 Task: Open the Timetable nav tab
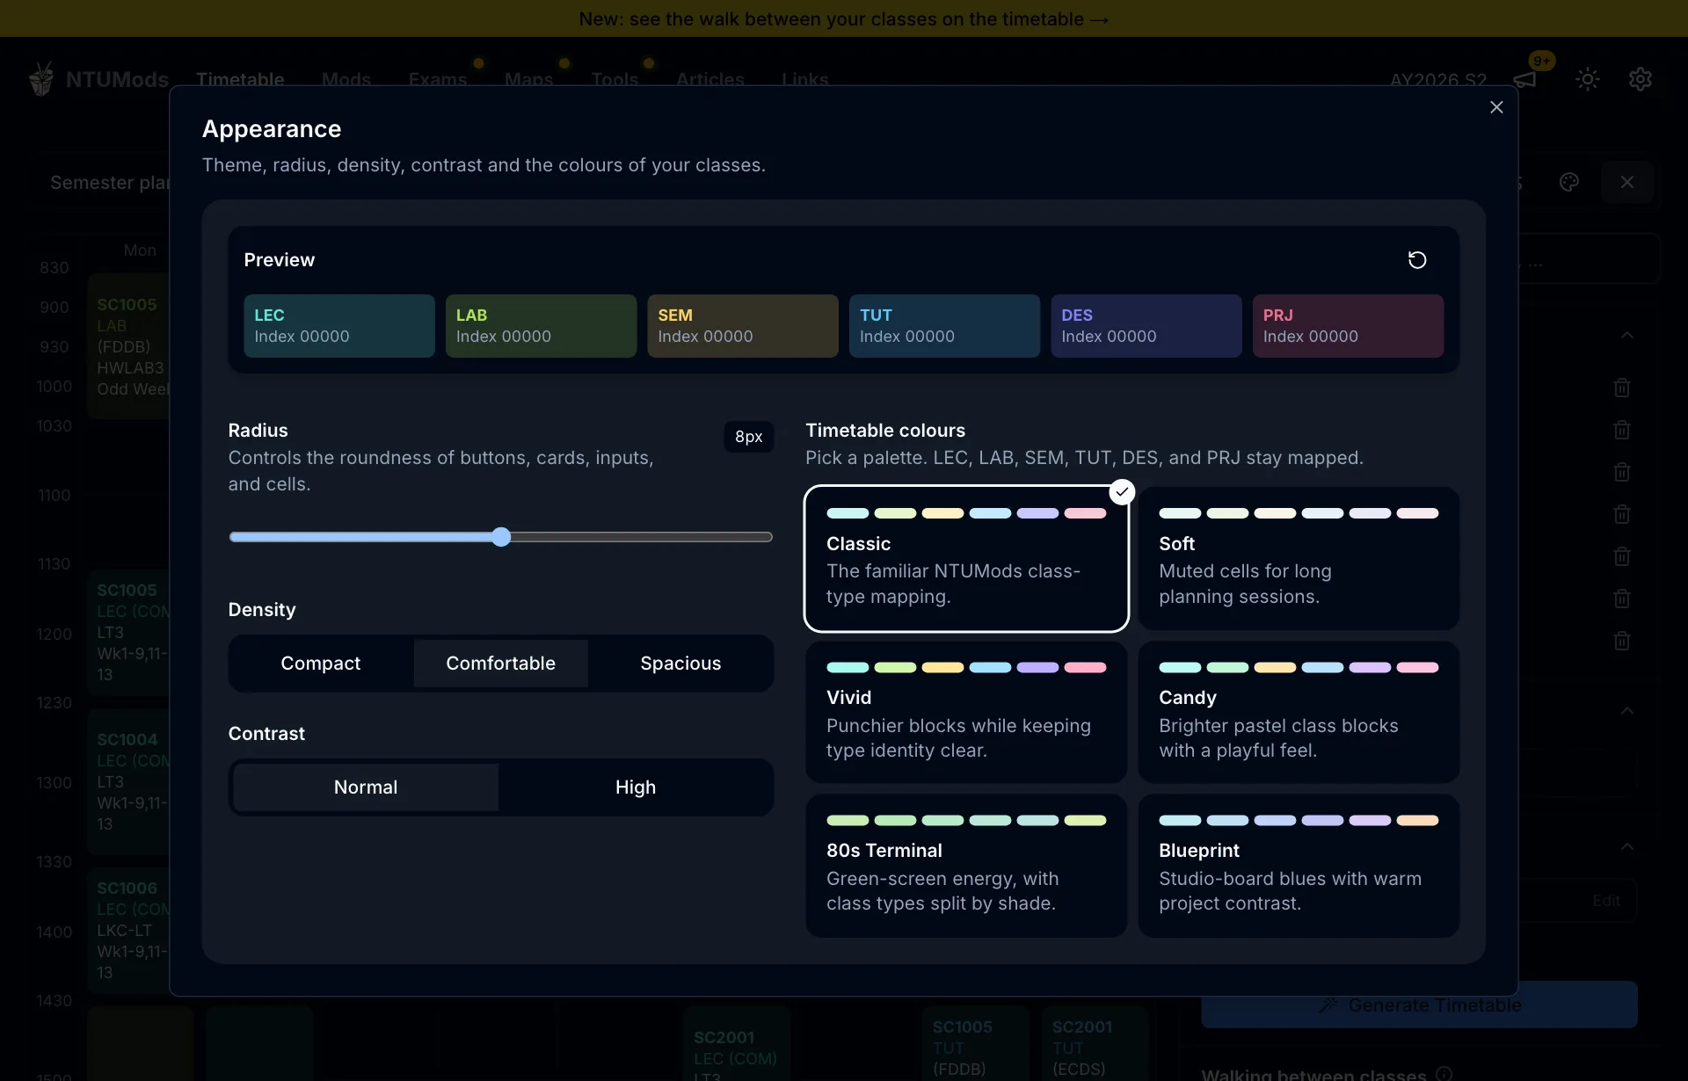[240, 80]
